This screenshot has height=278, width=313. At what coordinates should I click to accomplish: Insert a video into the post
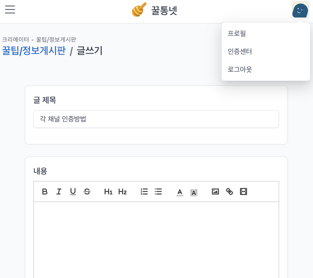pyautogui.click(x=244, y=191)
